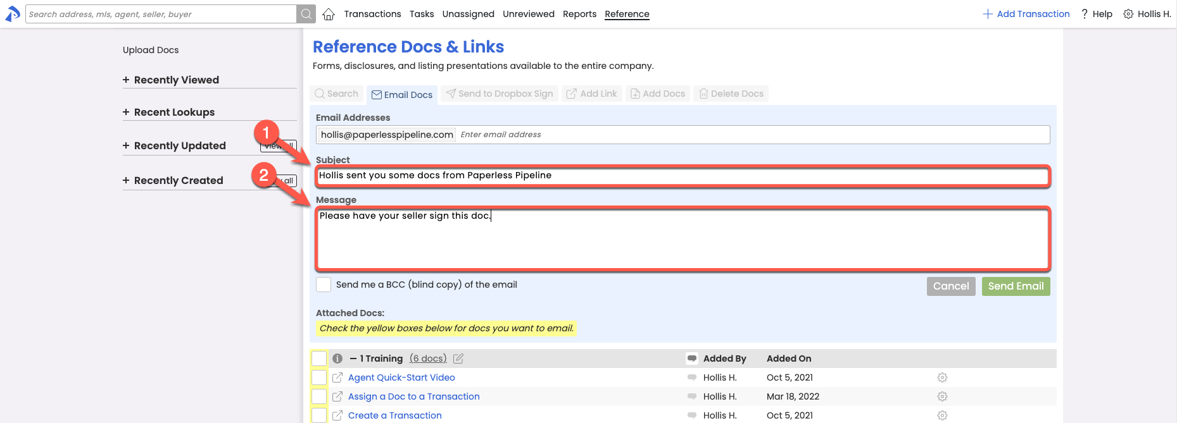
Task: Click edit pencil icon next to 1 Training
Action: point(458,359)
